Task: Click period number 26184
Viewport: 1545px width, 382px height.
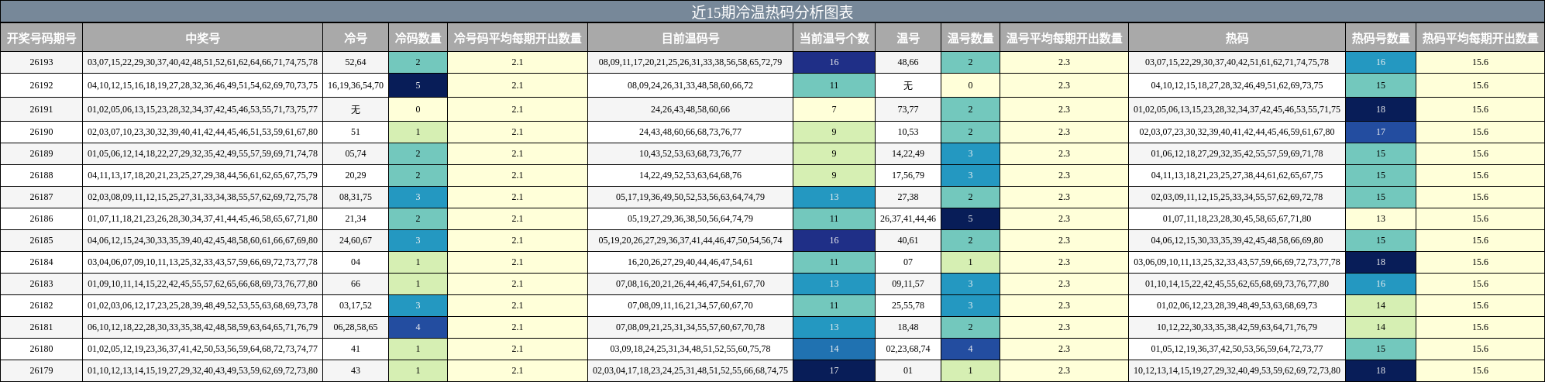Action: click(x=41, y=262)
